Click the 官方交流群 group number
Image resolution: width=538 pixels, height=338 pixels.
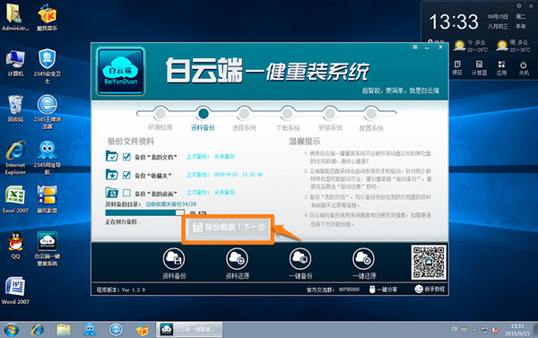click(349, 290)
